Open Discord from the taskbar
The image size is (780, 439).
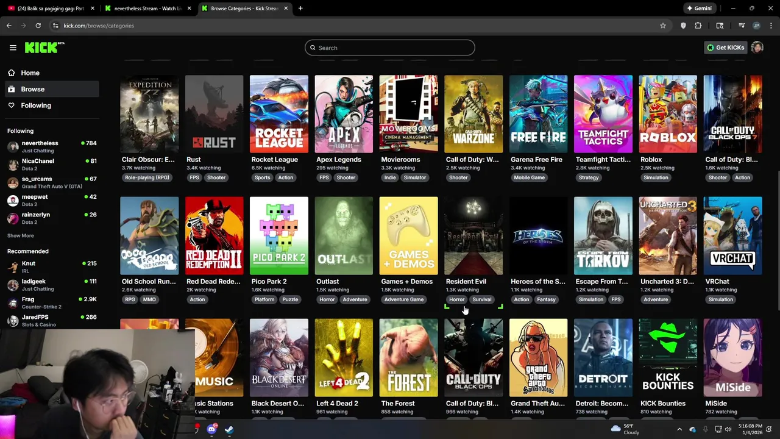click(x=211, y=429)
